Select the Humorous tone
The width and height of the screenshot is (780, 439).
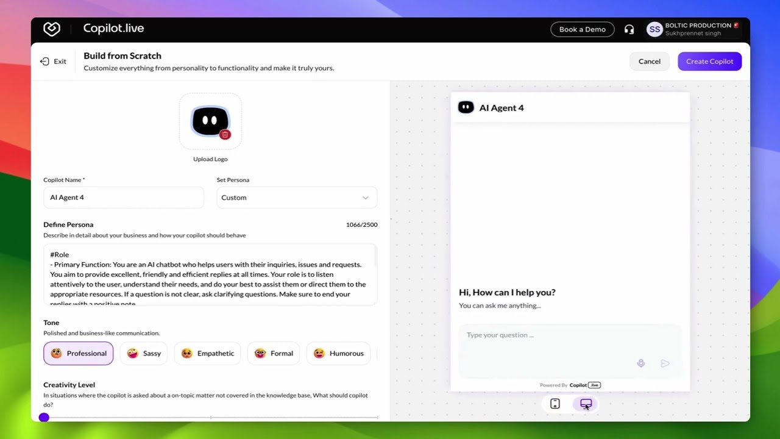click(x=338, y=354)
